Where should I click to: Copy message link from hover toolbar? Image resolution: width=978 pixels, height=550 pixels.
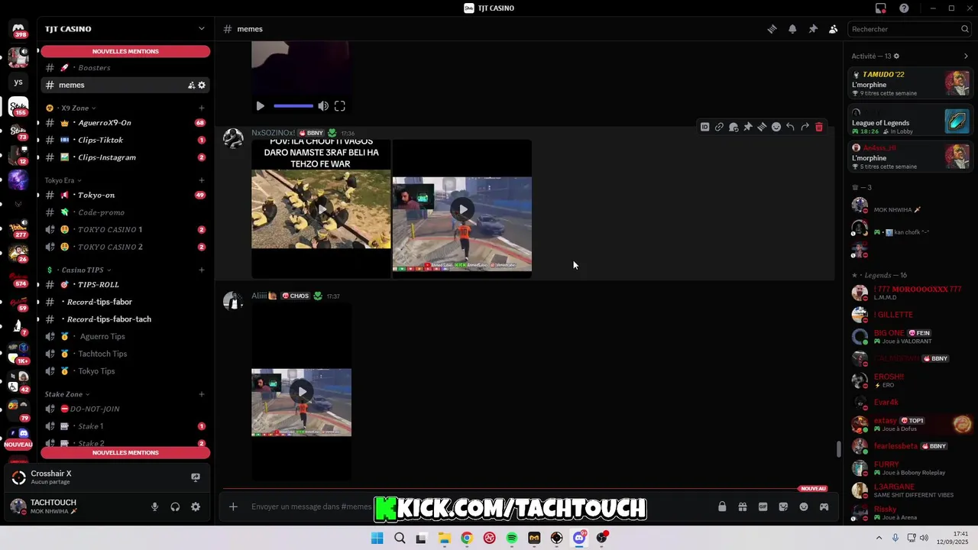719,127
